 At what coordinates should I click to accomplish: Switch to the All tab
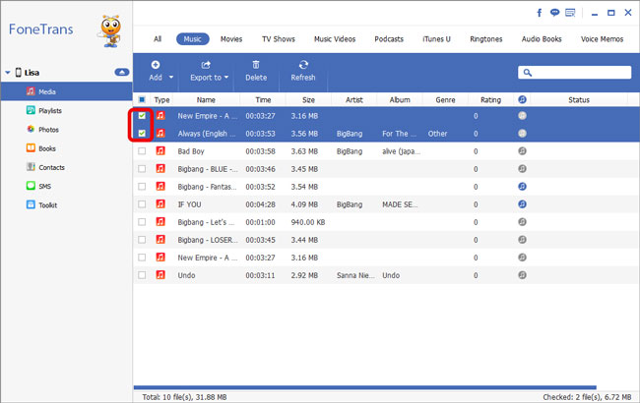point(158,39)
